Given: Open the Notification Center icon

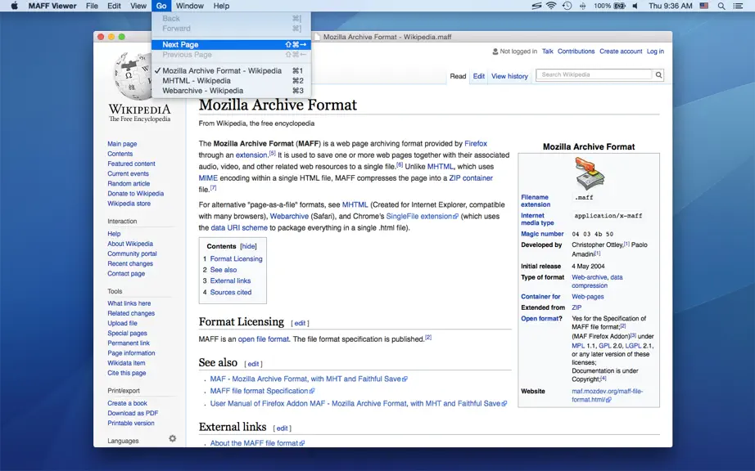Looking at the screenshot, I should (x=738, y=6).
